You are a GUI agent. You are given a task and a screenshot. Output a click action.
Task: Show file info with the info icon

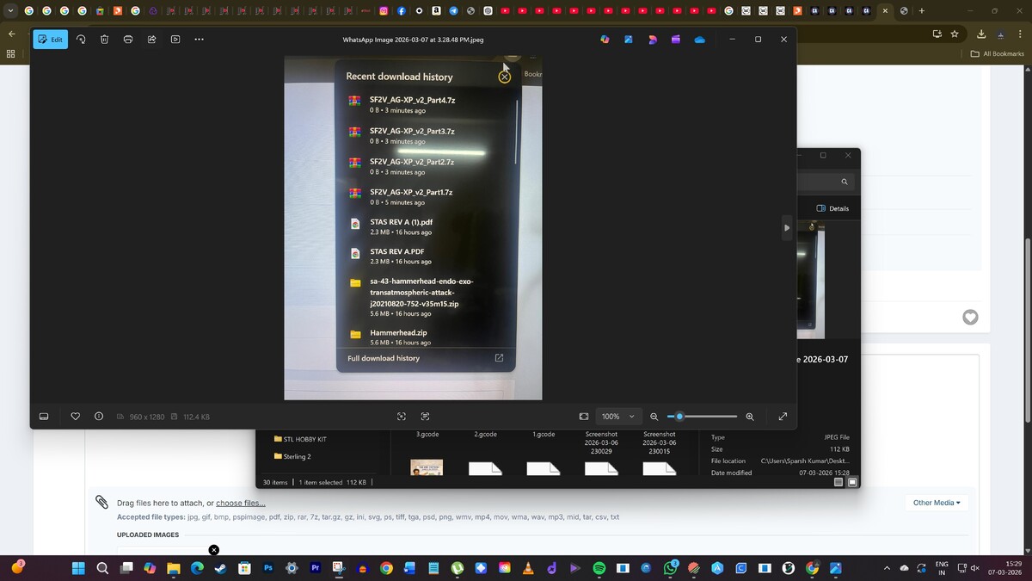click(x=99, y=417)
